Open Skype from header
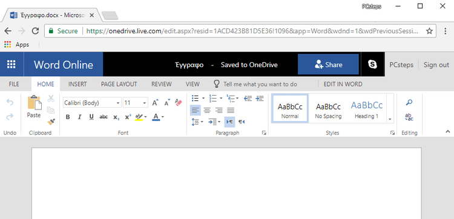 373,64
